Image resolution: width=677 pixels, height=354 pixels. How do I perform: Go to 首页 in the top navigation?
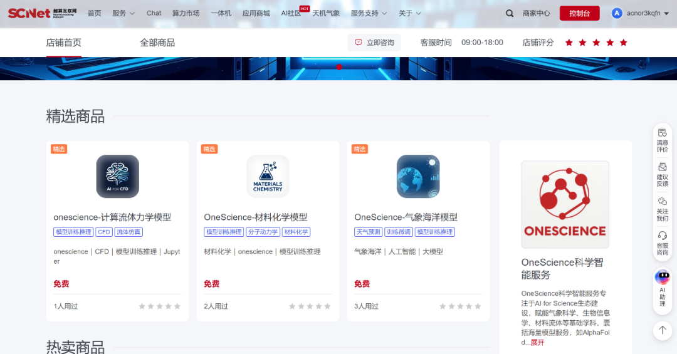(94, 13)
